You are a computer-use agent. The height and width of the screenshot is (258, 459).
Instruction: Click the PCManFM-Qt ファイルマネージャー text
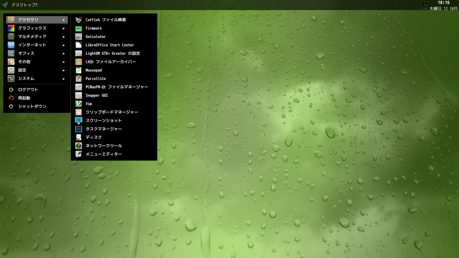pyautogui.click(x=117, y=87)
